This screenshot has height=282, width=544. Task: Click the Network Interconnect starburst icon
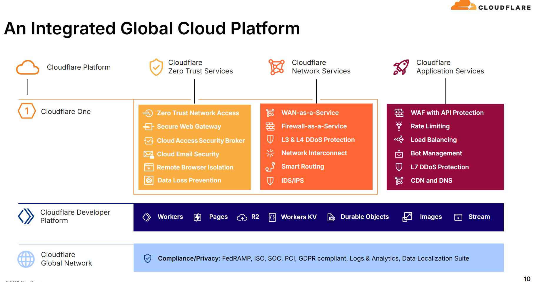[x=270, y=153]
